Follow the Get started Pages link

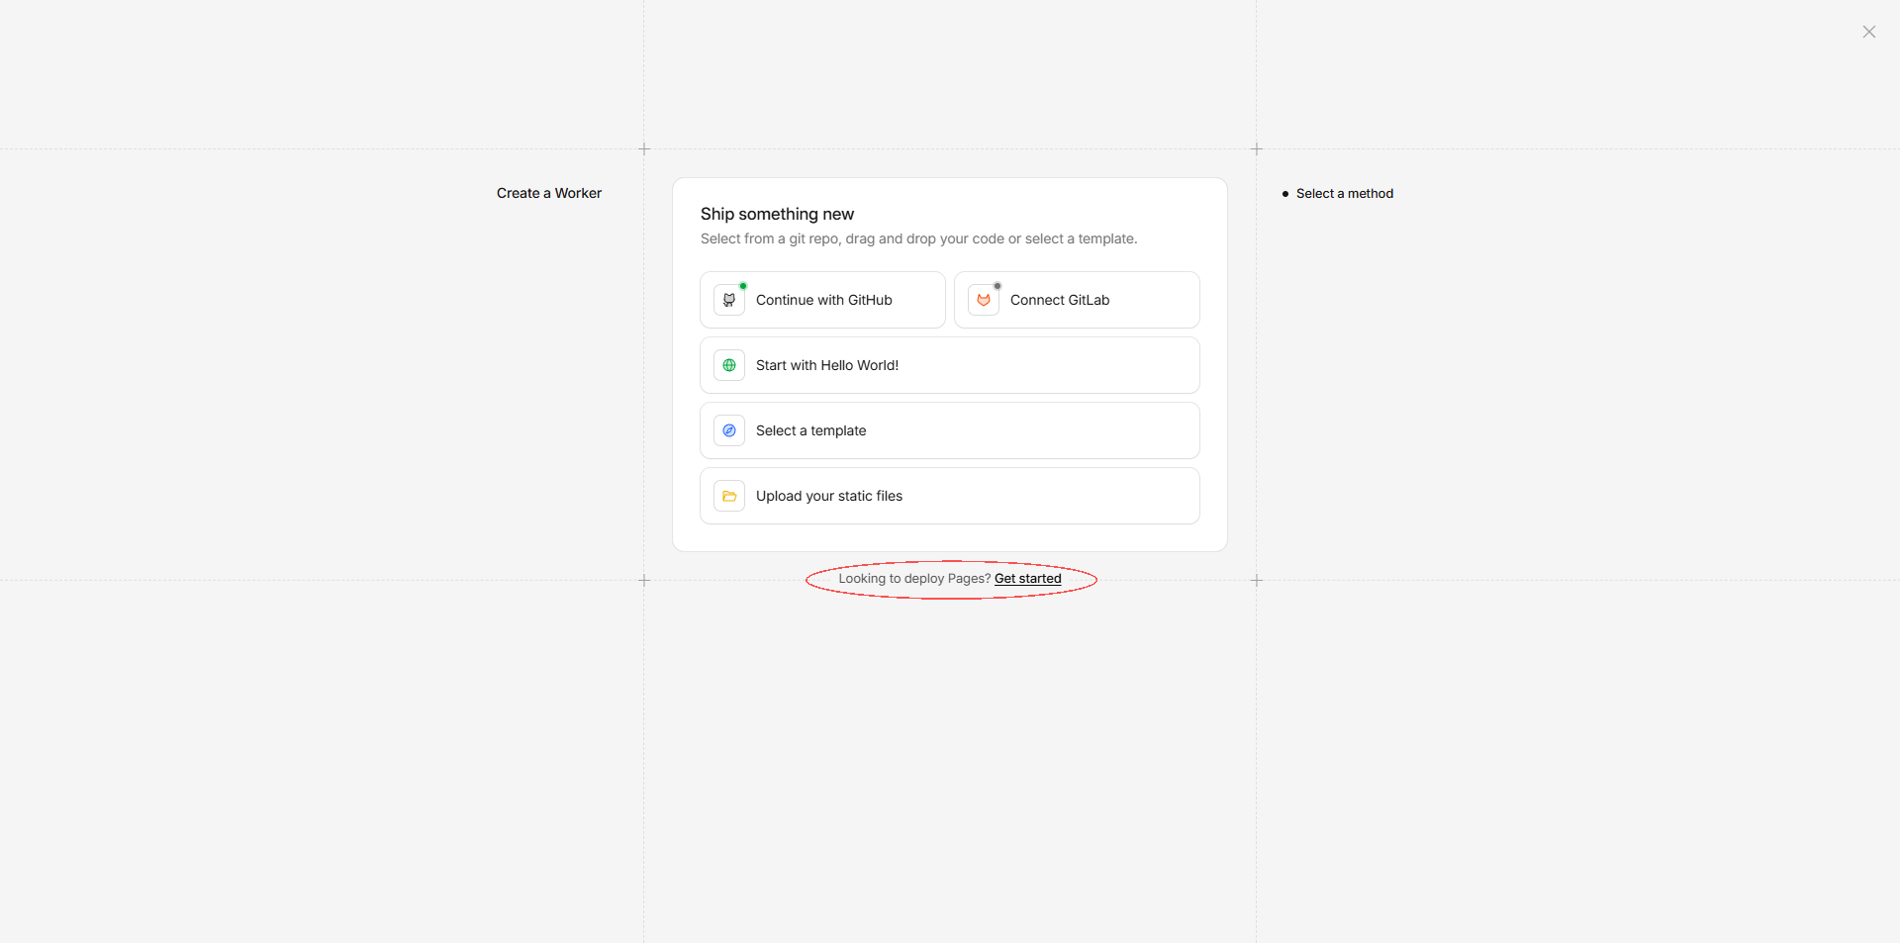pos(1027,579)
